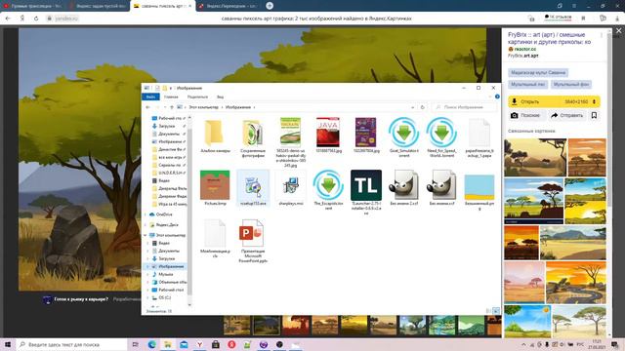Select the Pichues.bmp pixel art file
Screen dimensions: 625x351
215,187
